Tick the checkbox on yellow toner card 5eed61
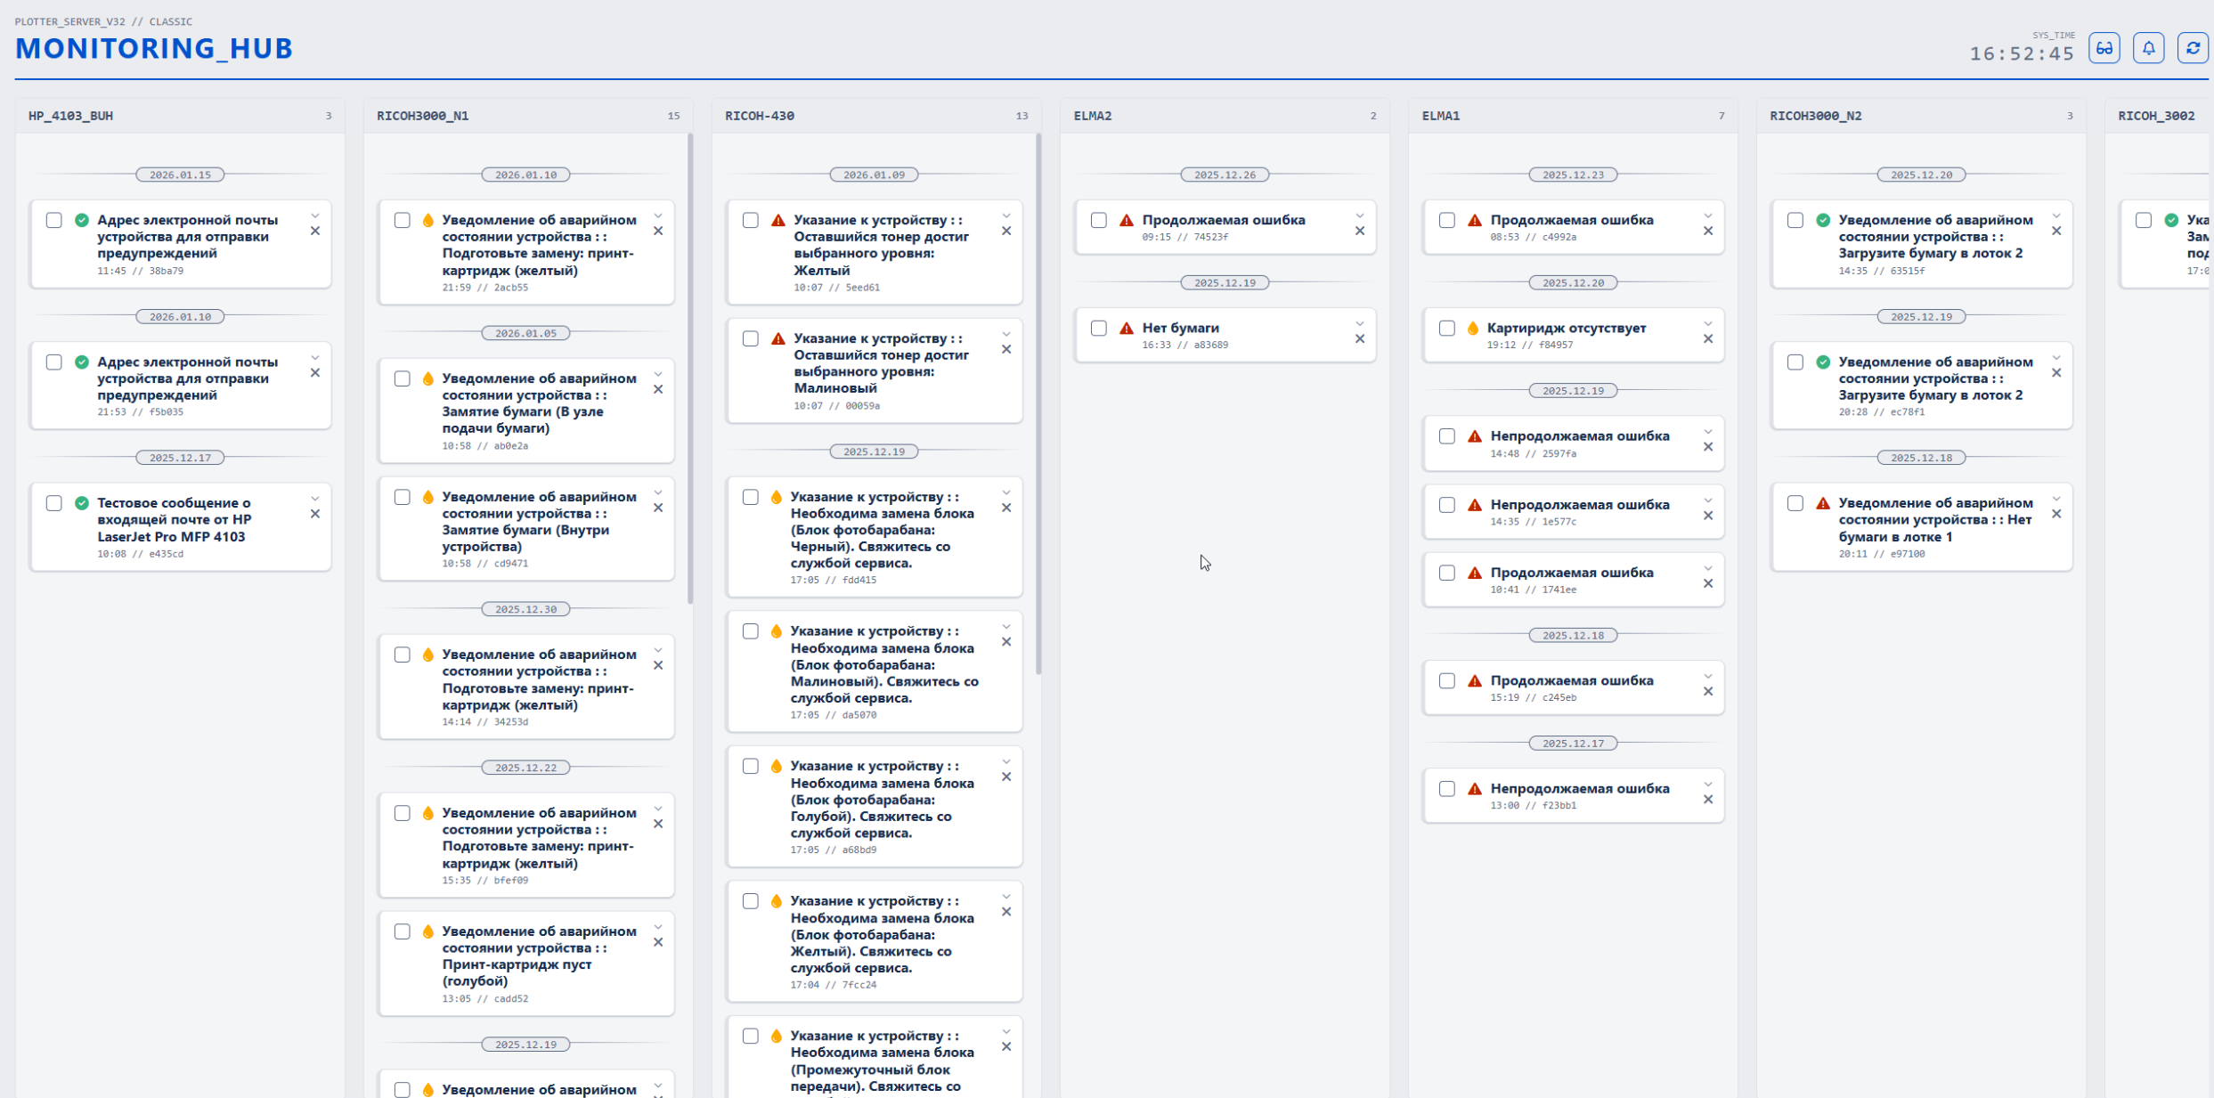Image resolution: width=2214 pixels, height=1098 pixels. coord(751,220)
